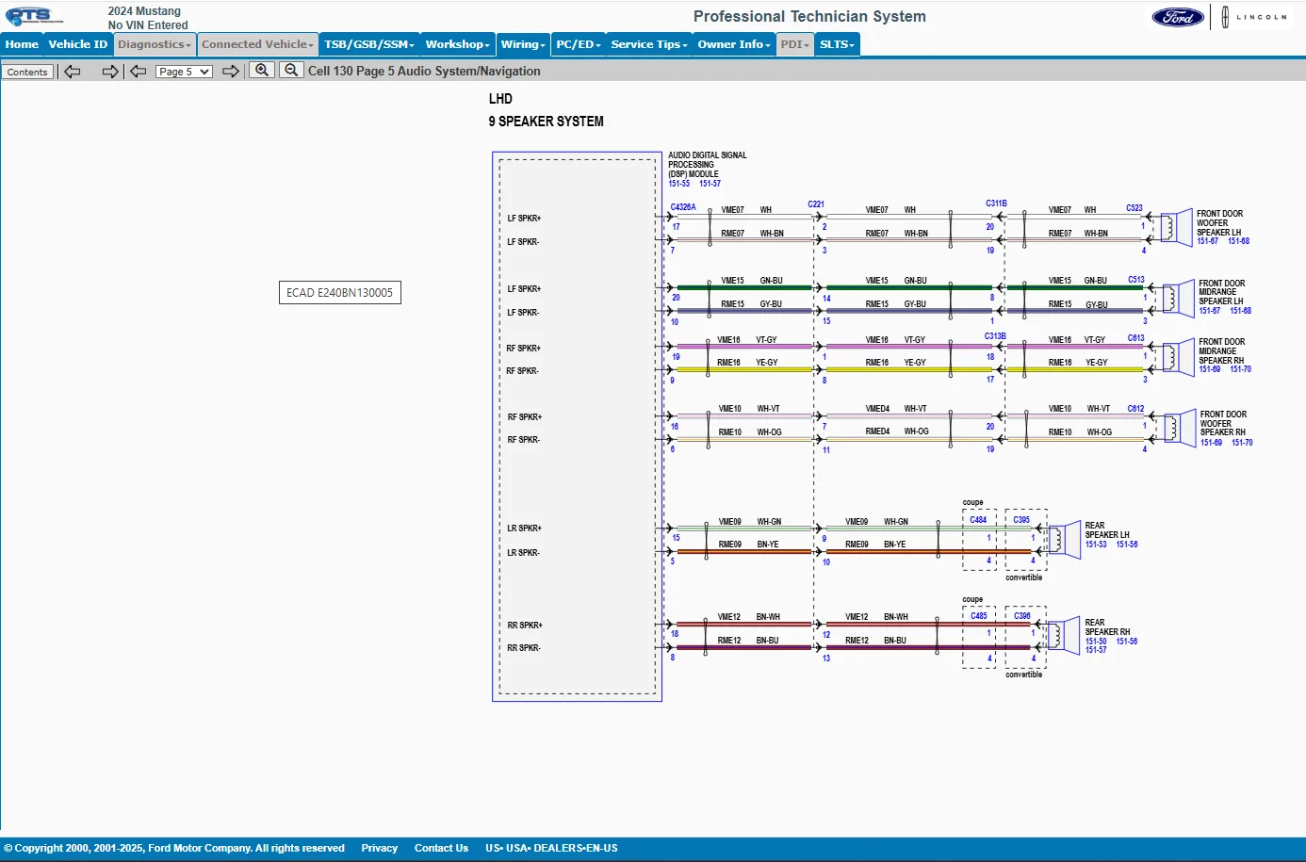The height and width of the screenshot is (862, 1306).
Task: Open connector C313B reference
Action: pos(996,336)
